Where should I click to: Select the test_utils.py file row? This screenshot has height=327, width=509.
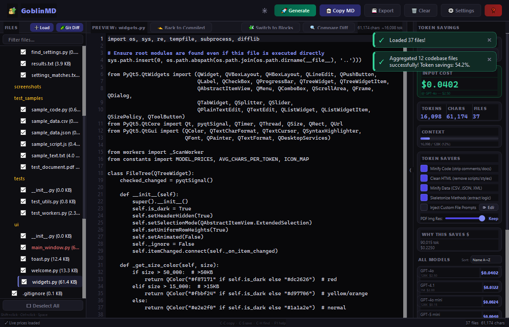click(x=50, y=202)
